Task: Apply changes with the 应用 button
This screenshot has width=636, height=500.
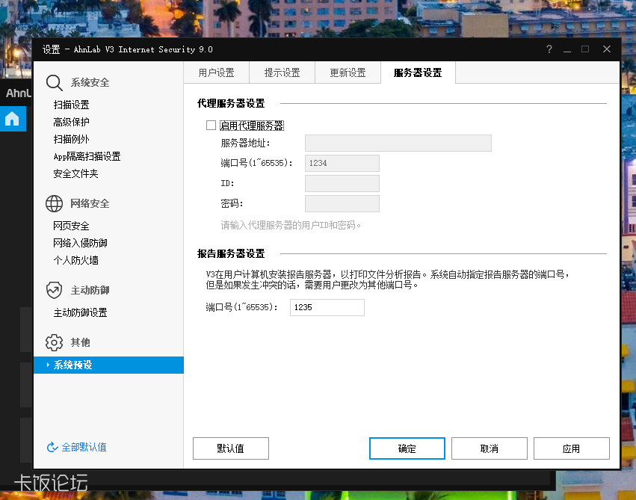Action: point(571,448)
